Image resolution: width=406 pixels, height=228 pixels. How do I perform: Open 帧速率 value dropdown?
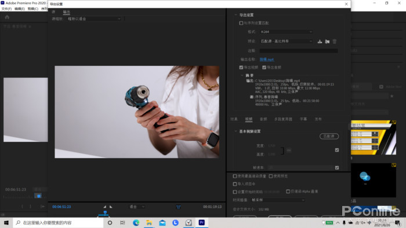click(300, 168)
